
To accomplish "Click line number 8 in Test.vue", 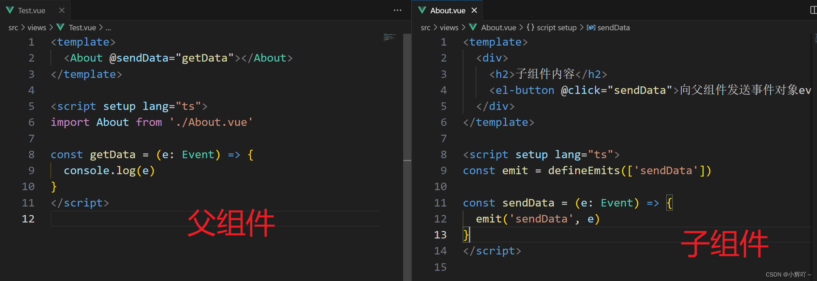I will click(31, 154).
